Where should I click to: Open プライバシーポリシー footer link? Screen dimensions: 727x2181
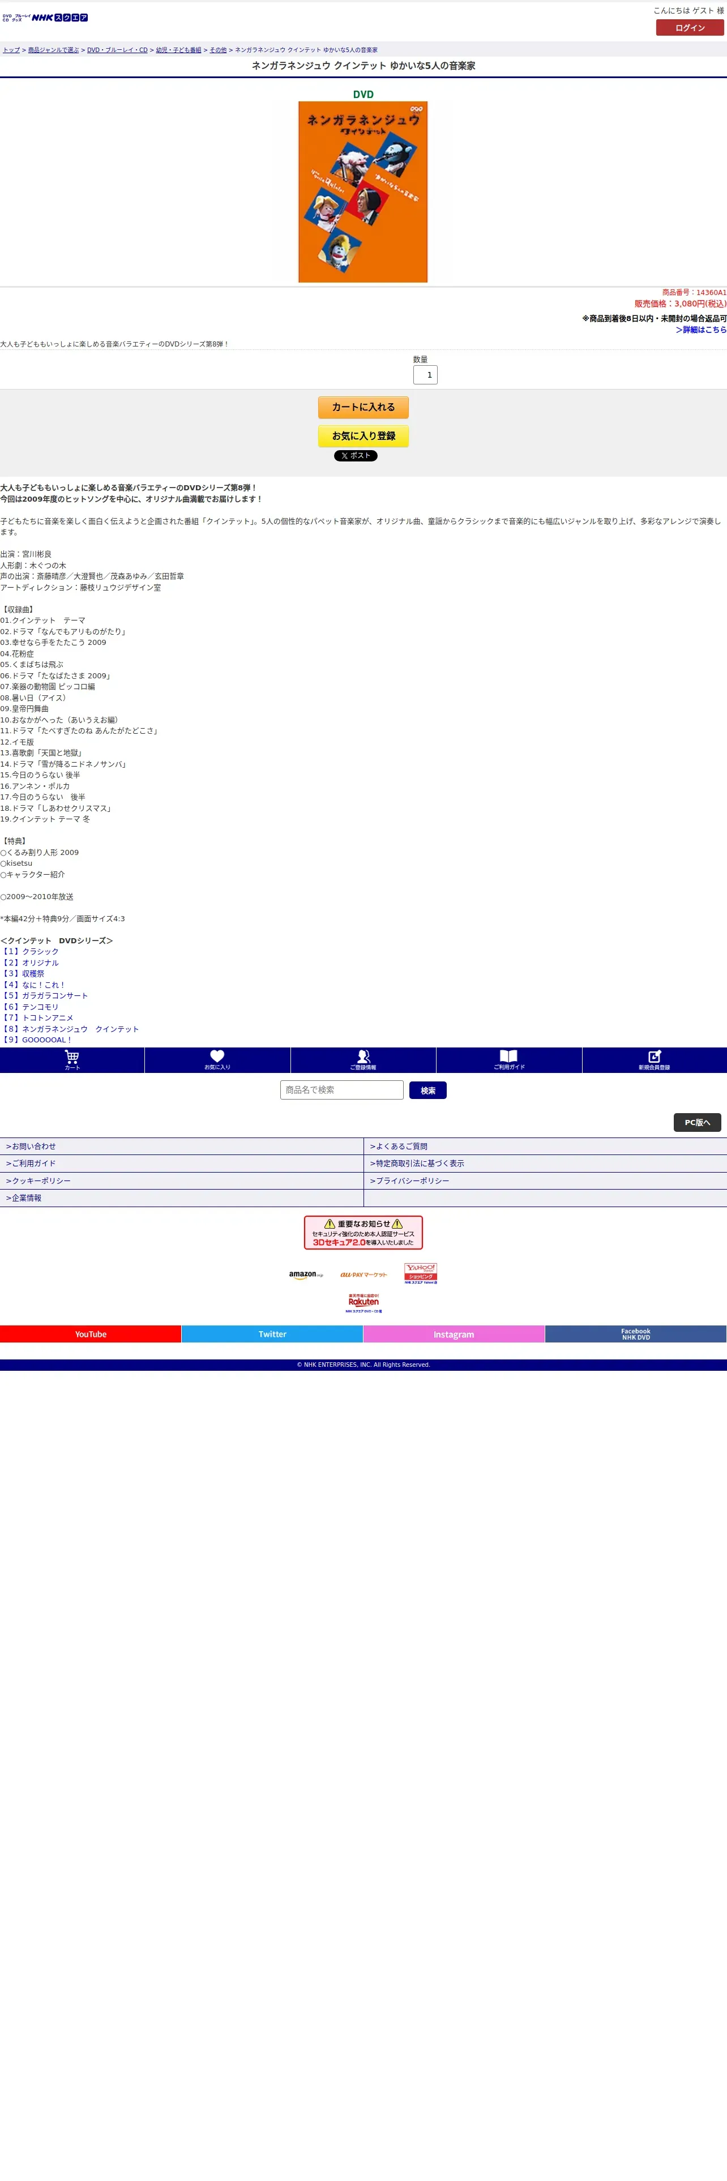[x=545, y=1181]
